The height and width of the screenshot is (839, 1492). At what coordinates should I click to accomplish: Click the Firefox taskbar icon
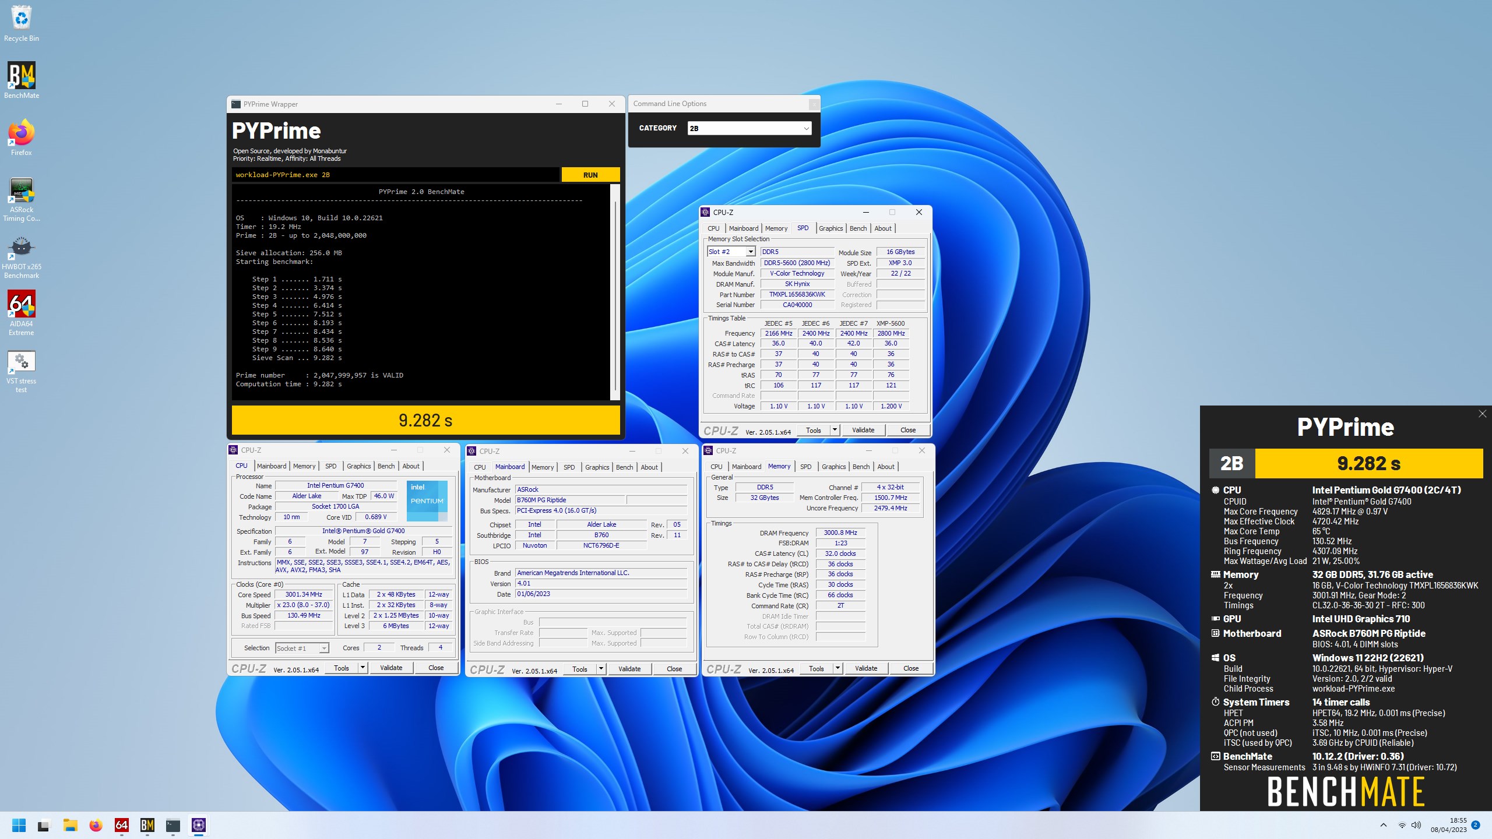tap(96, 825)
